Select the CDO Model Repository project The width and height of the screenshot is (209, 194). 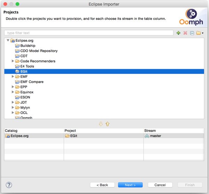39,51
